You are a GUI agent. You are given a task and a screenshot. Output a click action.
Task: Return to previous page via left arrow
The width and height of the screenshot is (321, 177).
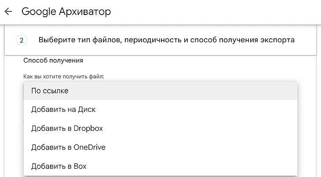[8, 11]
